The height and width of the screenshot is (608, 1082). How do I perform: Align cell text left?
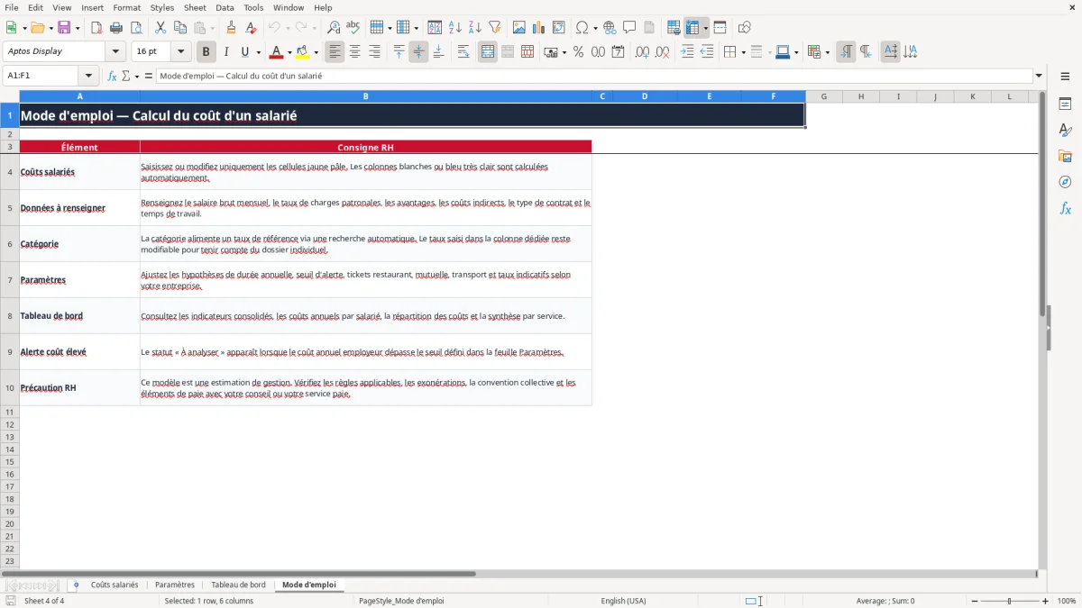coord(335,52)
